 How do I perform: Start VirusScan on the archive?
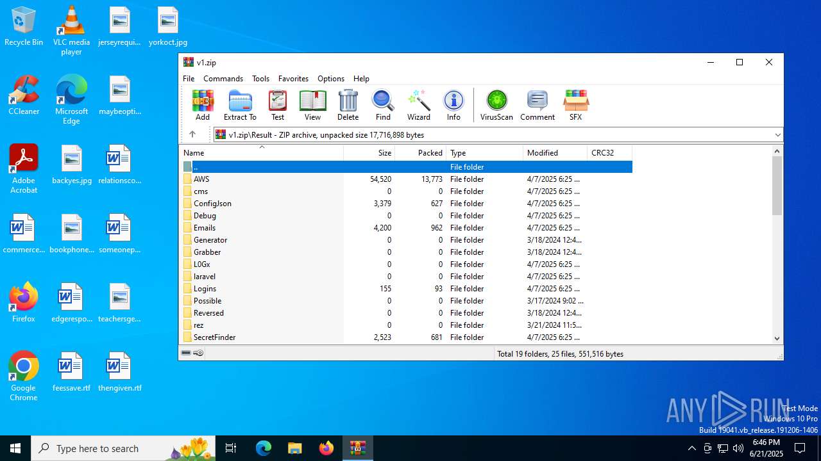click(x=496, y=105)
